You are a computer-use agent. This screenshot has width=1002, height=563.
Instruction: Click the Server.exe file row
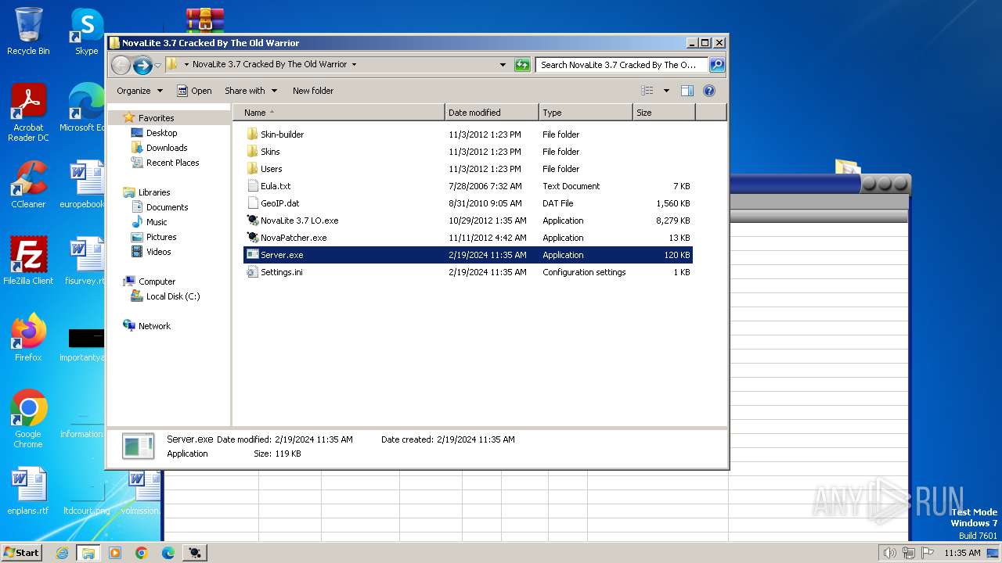[x=467, y=255]
